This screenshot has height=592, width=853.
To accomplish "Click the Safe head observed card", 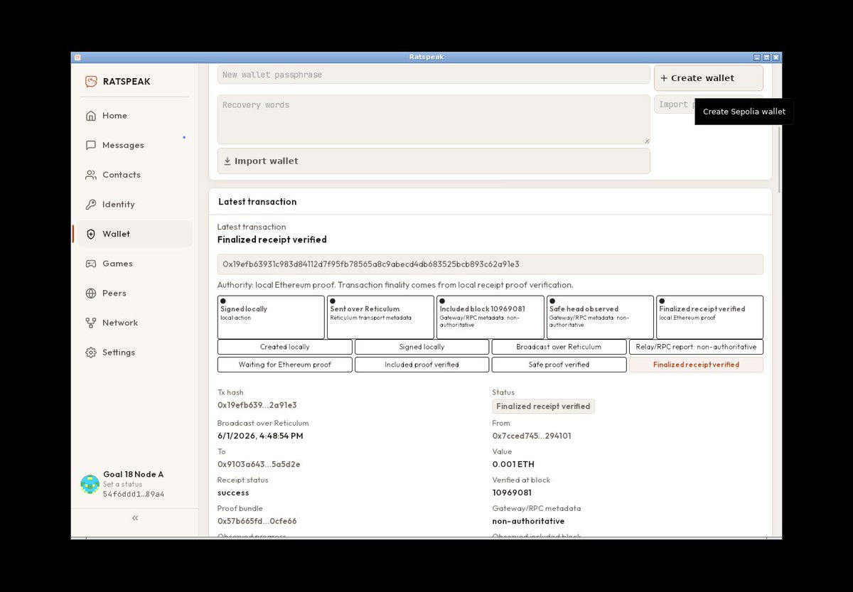I will coord(600,317).
